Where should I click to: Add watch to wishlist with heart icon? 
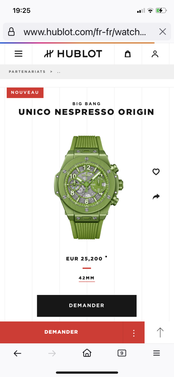pyautogui.click(x=156, y=172)
